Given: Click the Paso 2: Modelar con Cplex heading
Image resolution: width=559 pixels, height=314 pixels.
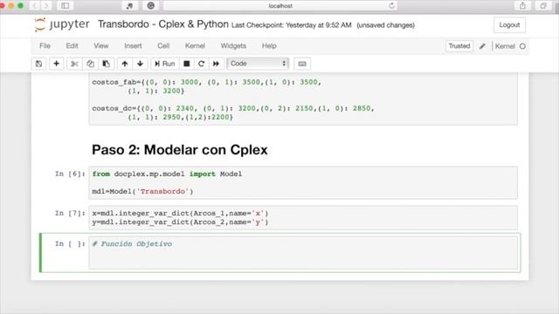Looking at the screenshot, I should (x=180, y=150).
